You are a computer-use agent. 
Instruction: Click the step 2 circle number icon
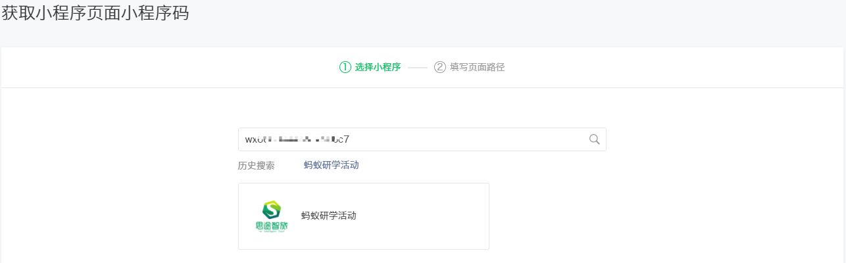[440, 67]
